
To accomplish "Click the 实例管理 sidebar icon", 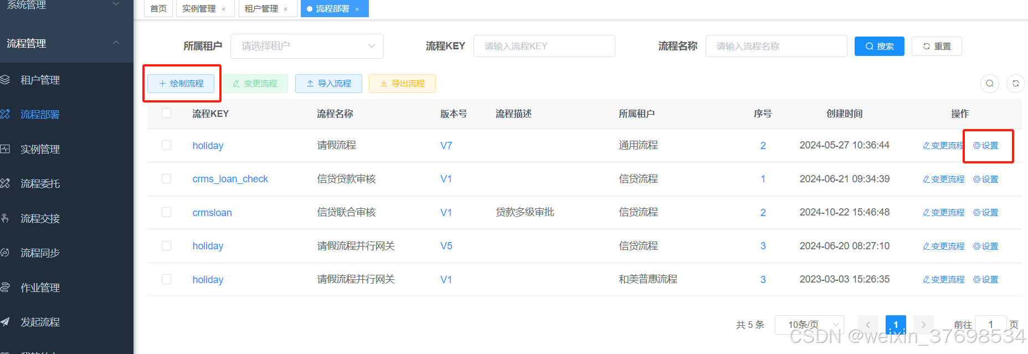I will click(x=5, y=149).
